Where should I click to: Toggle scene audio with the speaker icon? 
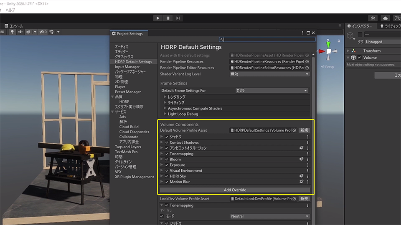pyautogui.click(x=20, y=32)
